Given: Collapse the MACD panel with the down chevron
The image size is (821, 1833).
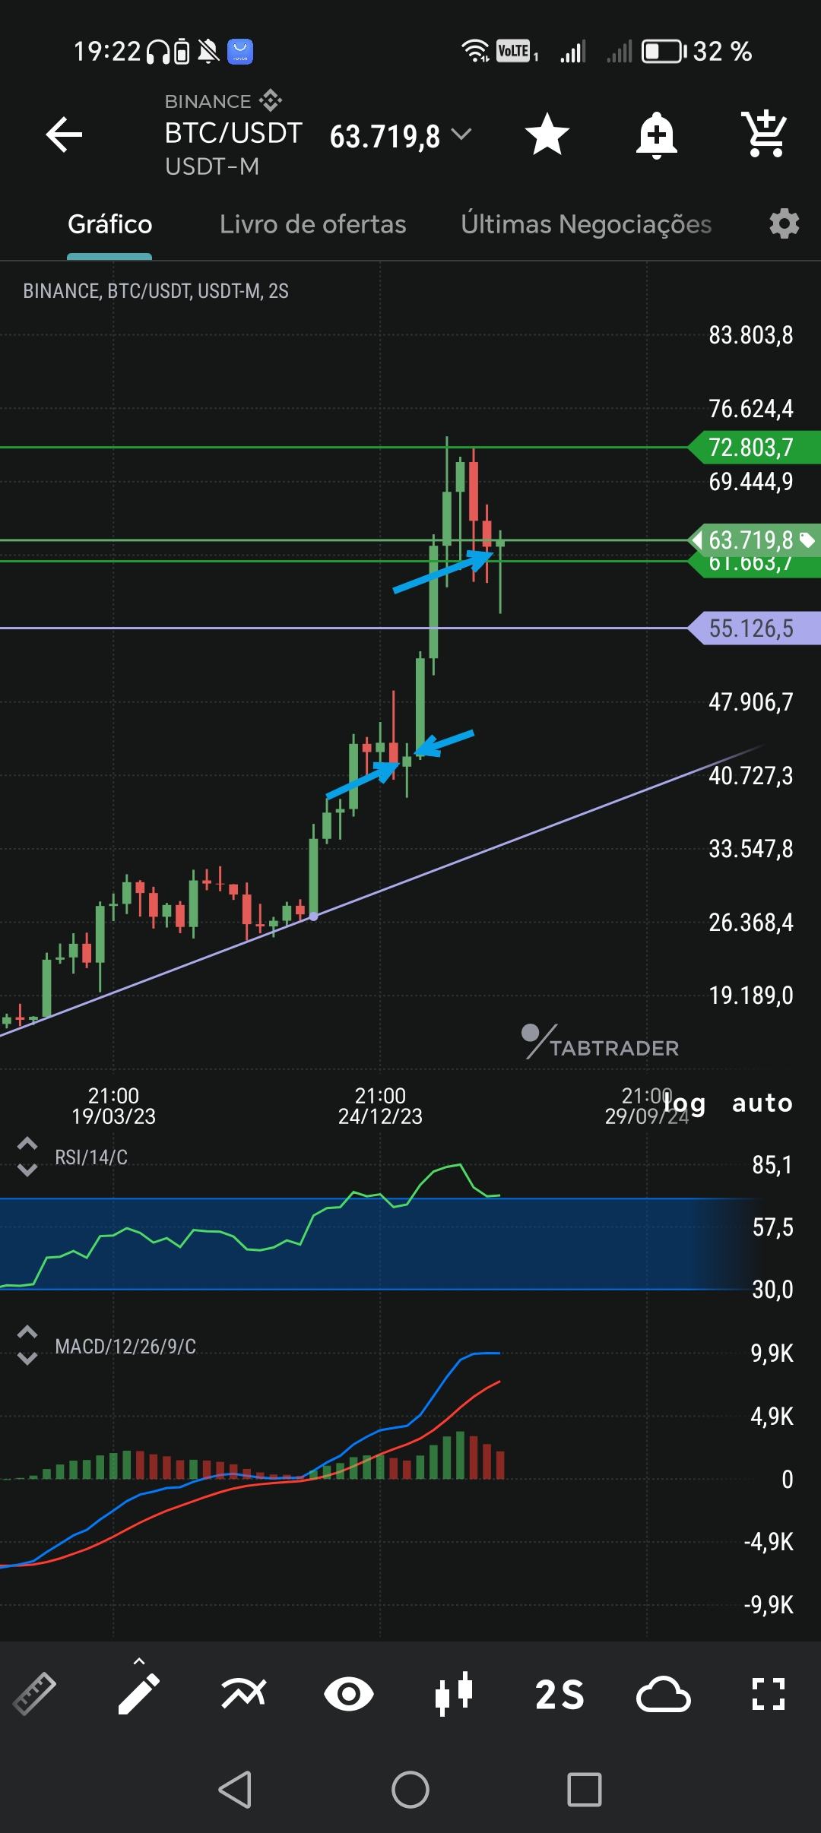Looking at the screenshot, I should pos(27,1359).
